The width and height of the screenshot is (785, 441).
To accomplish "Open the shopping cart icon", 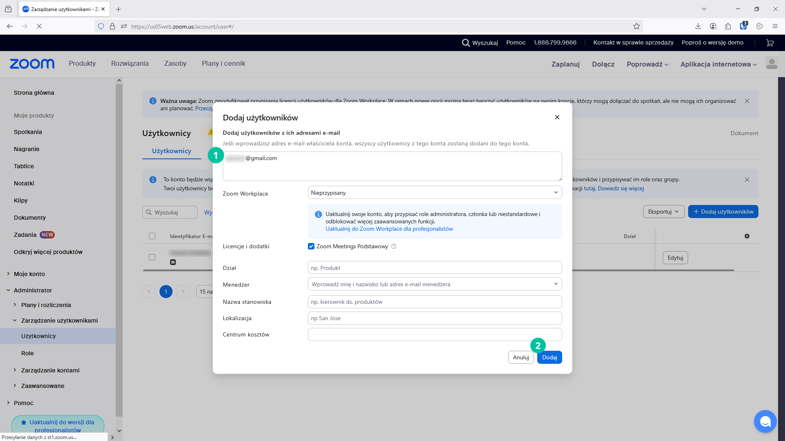I will [770, 43].
